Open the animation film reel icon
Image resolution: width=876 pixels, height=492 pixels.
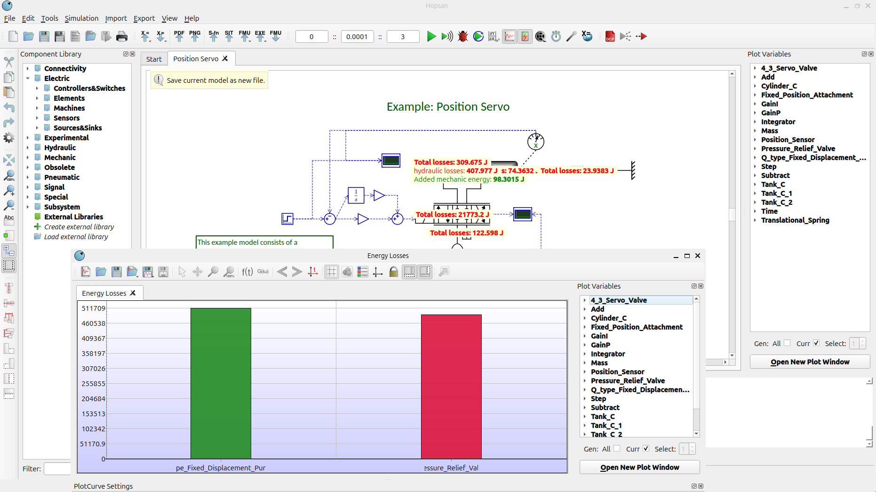tap(541, 36)
